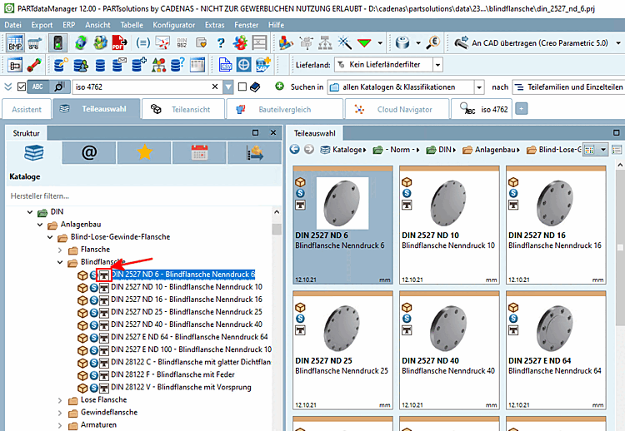Enable the unchecked box next to book icon
This screenshot has height=431, width=625.
242,87
